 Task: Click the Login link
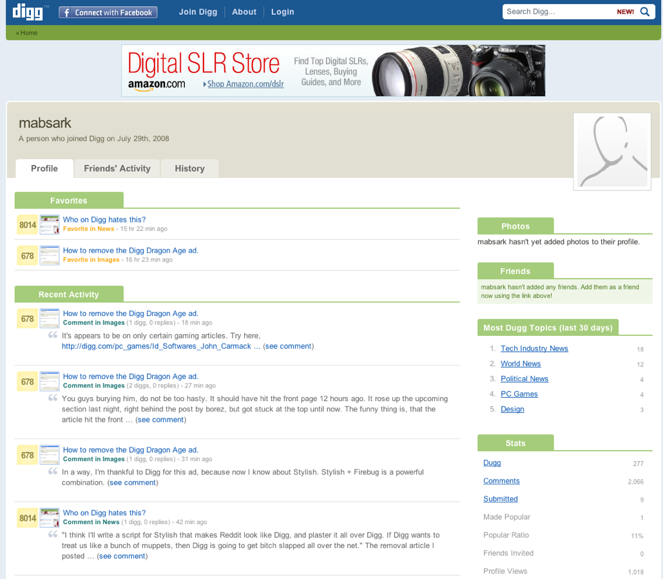282,12
